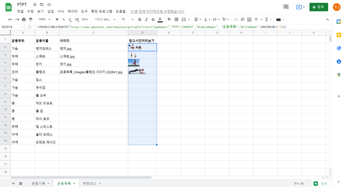
Task: Open the 삽입 menu
Action: (x=50, y=11)
